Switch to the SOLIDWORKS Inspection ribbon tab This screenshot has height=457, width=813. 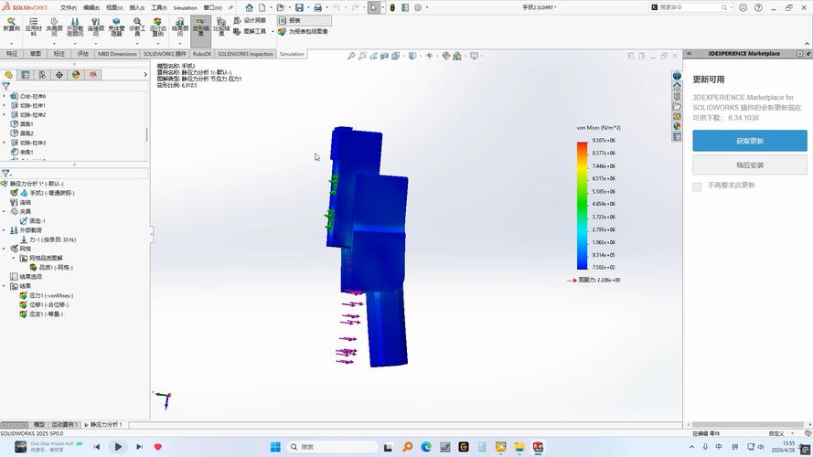[x=245, y=54]
